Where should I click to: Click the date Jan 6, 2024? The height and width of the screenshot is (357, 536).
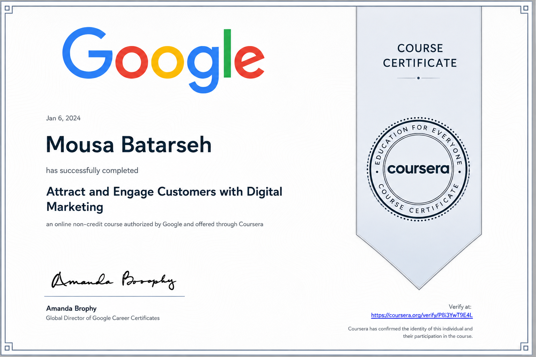click(63, 118)
